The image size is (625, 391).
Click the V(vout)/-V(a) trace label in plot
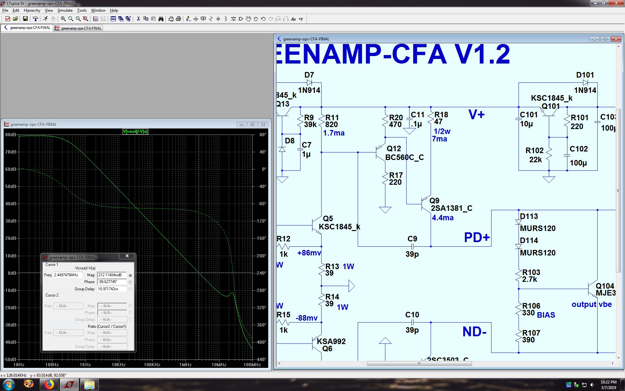click(135, 132)
